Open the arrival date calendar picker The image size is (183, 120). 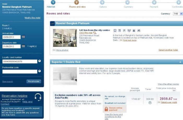pyautogui.click(x=23, y=37)
